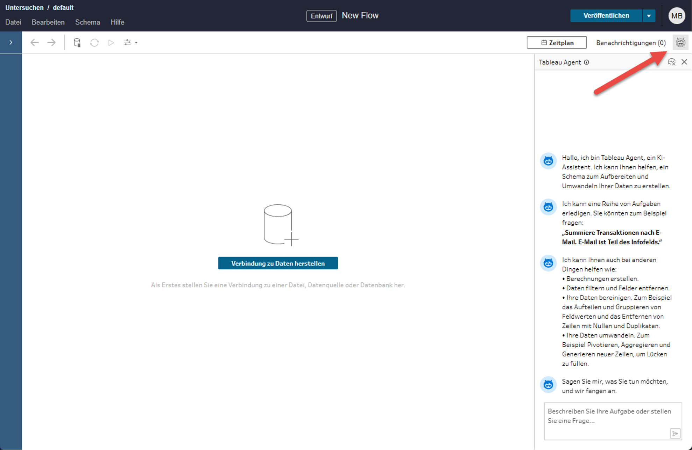Click the send message arrow icon
Image resolution: width=692 pixels, height=450 pixels.
click(675, 433)
